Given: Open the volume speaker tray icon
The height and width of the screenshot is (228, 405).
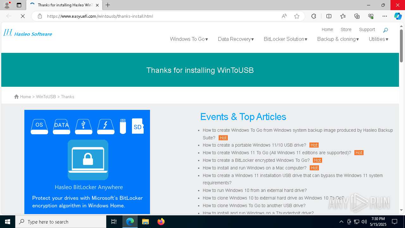Looking at the screenshot, I should 364,222.
